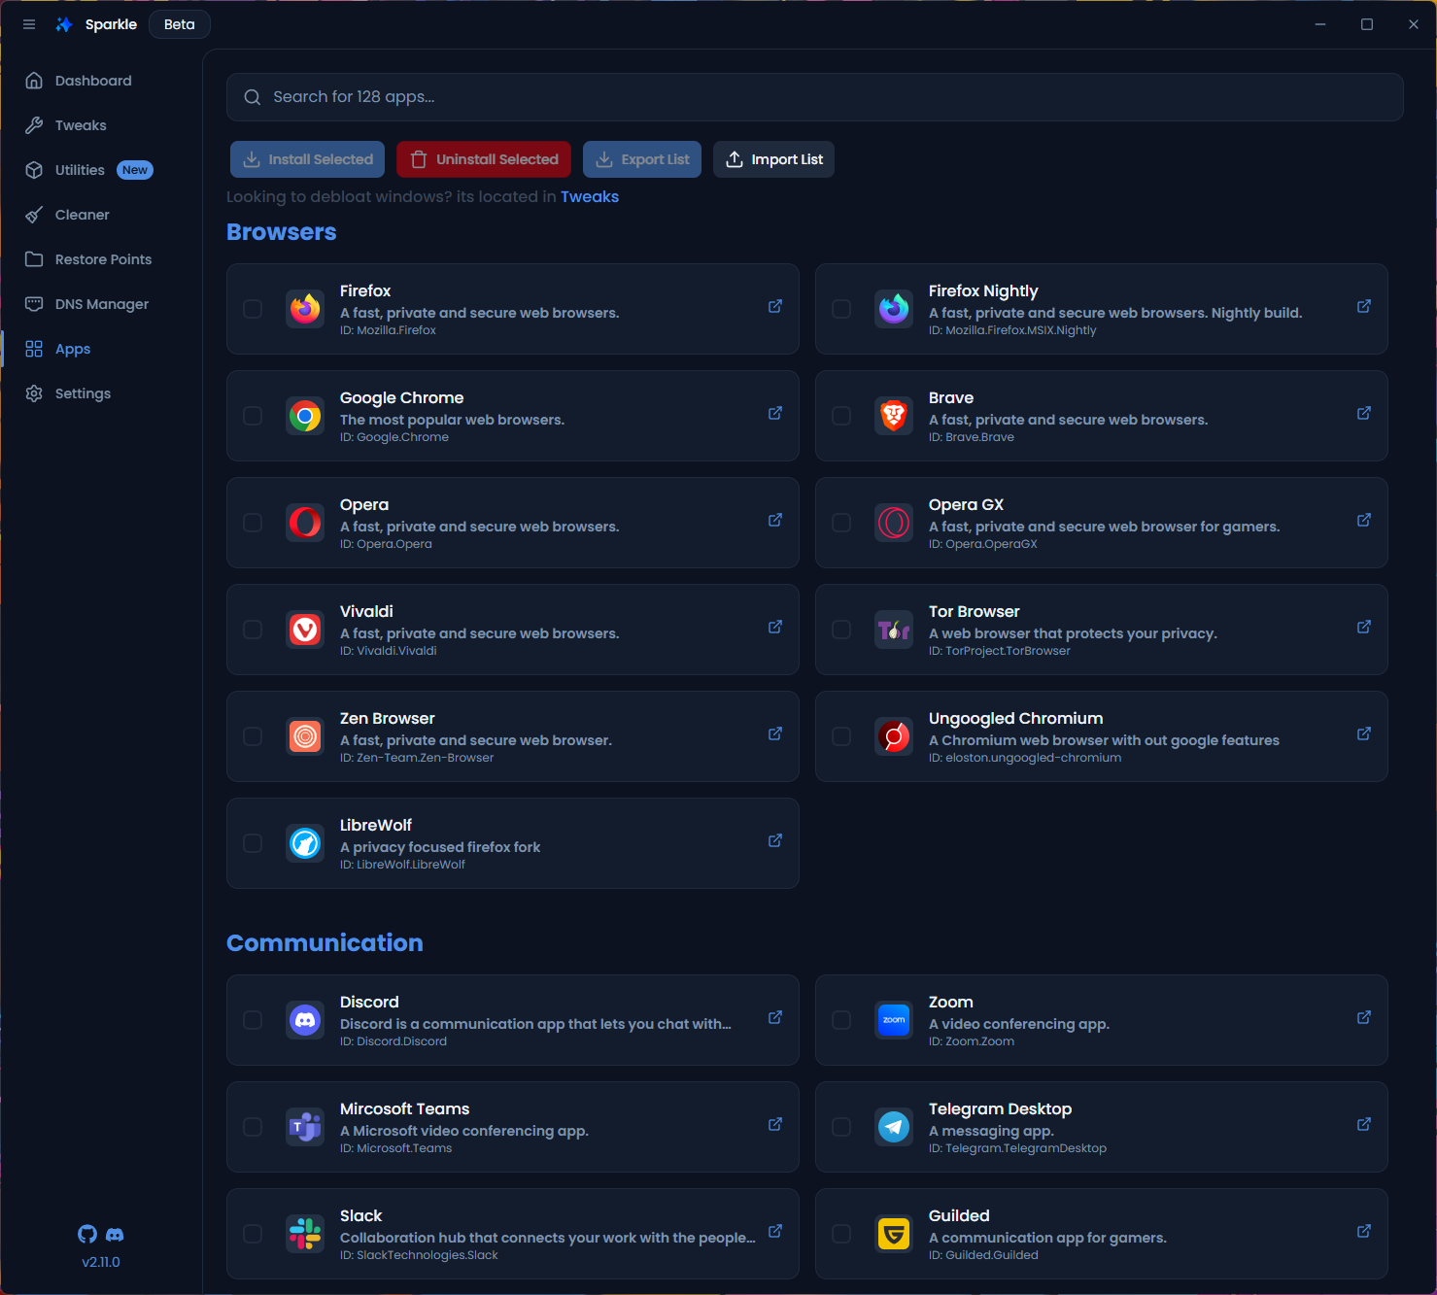Click the Sparkle logo in the titlebar
1437x1295 pixels.
(x=64, y=23)
